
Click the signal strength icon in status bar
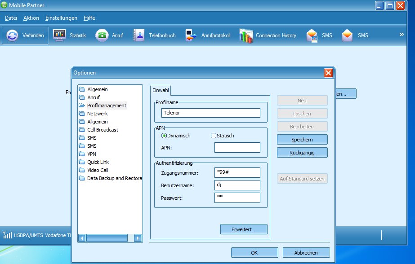click(x=7, y=235)
